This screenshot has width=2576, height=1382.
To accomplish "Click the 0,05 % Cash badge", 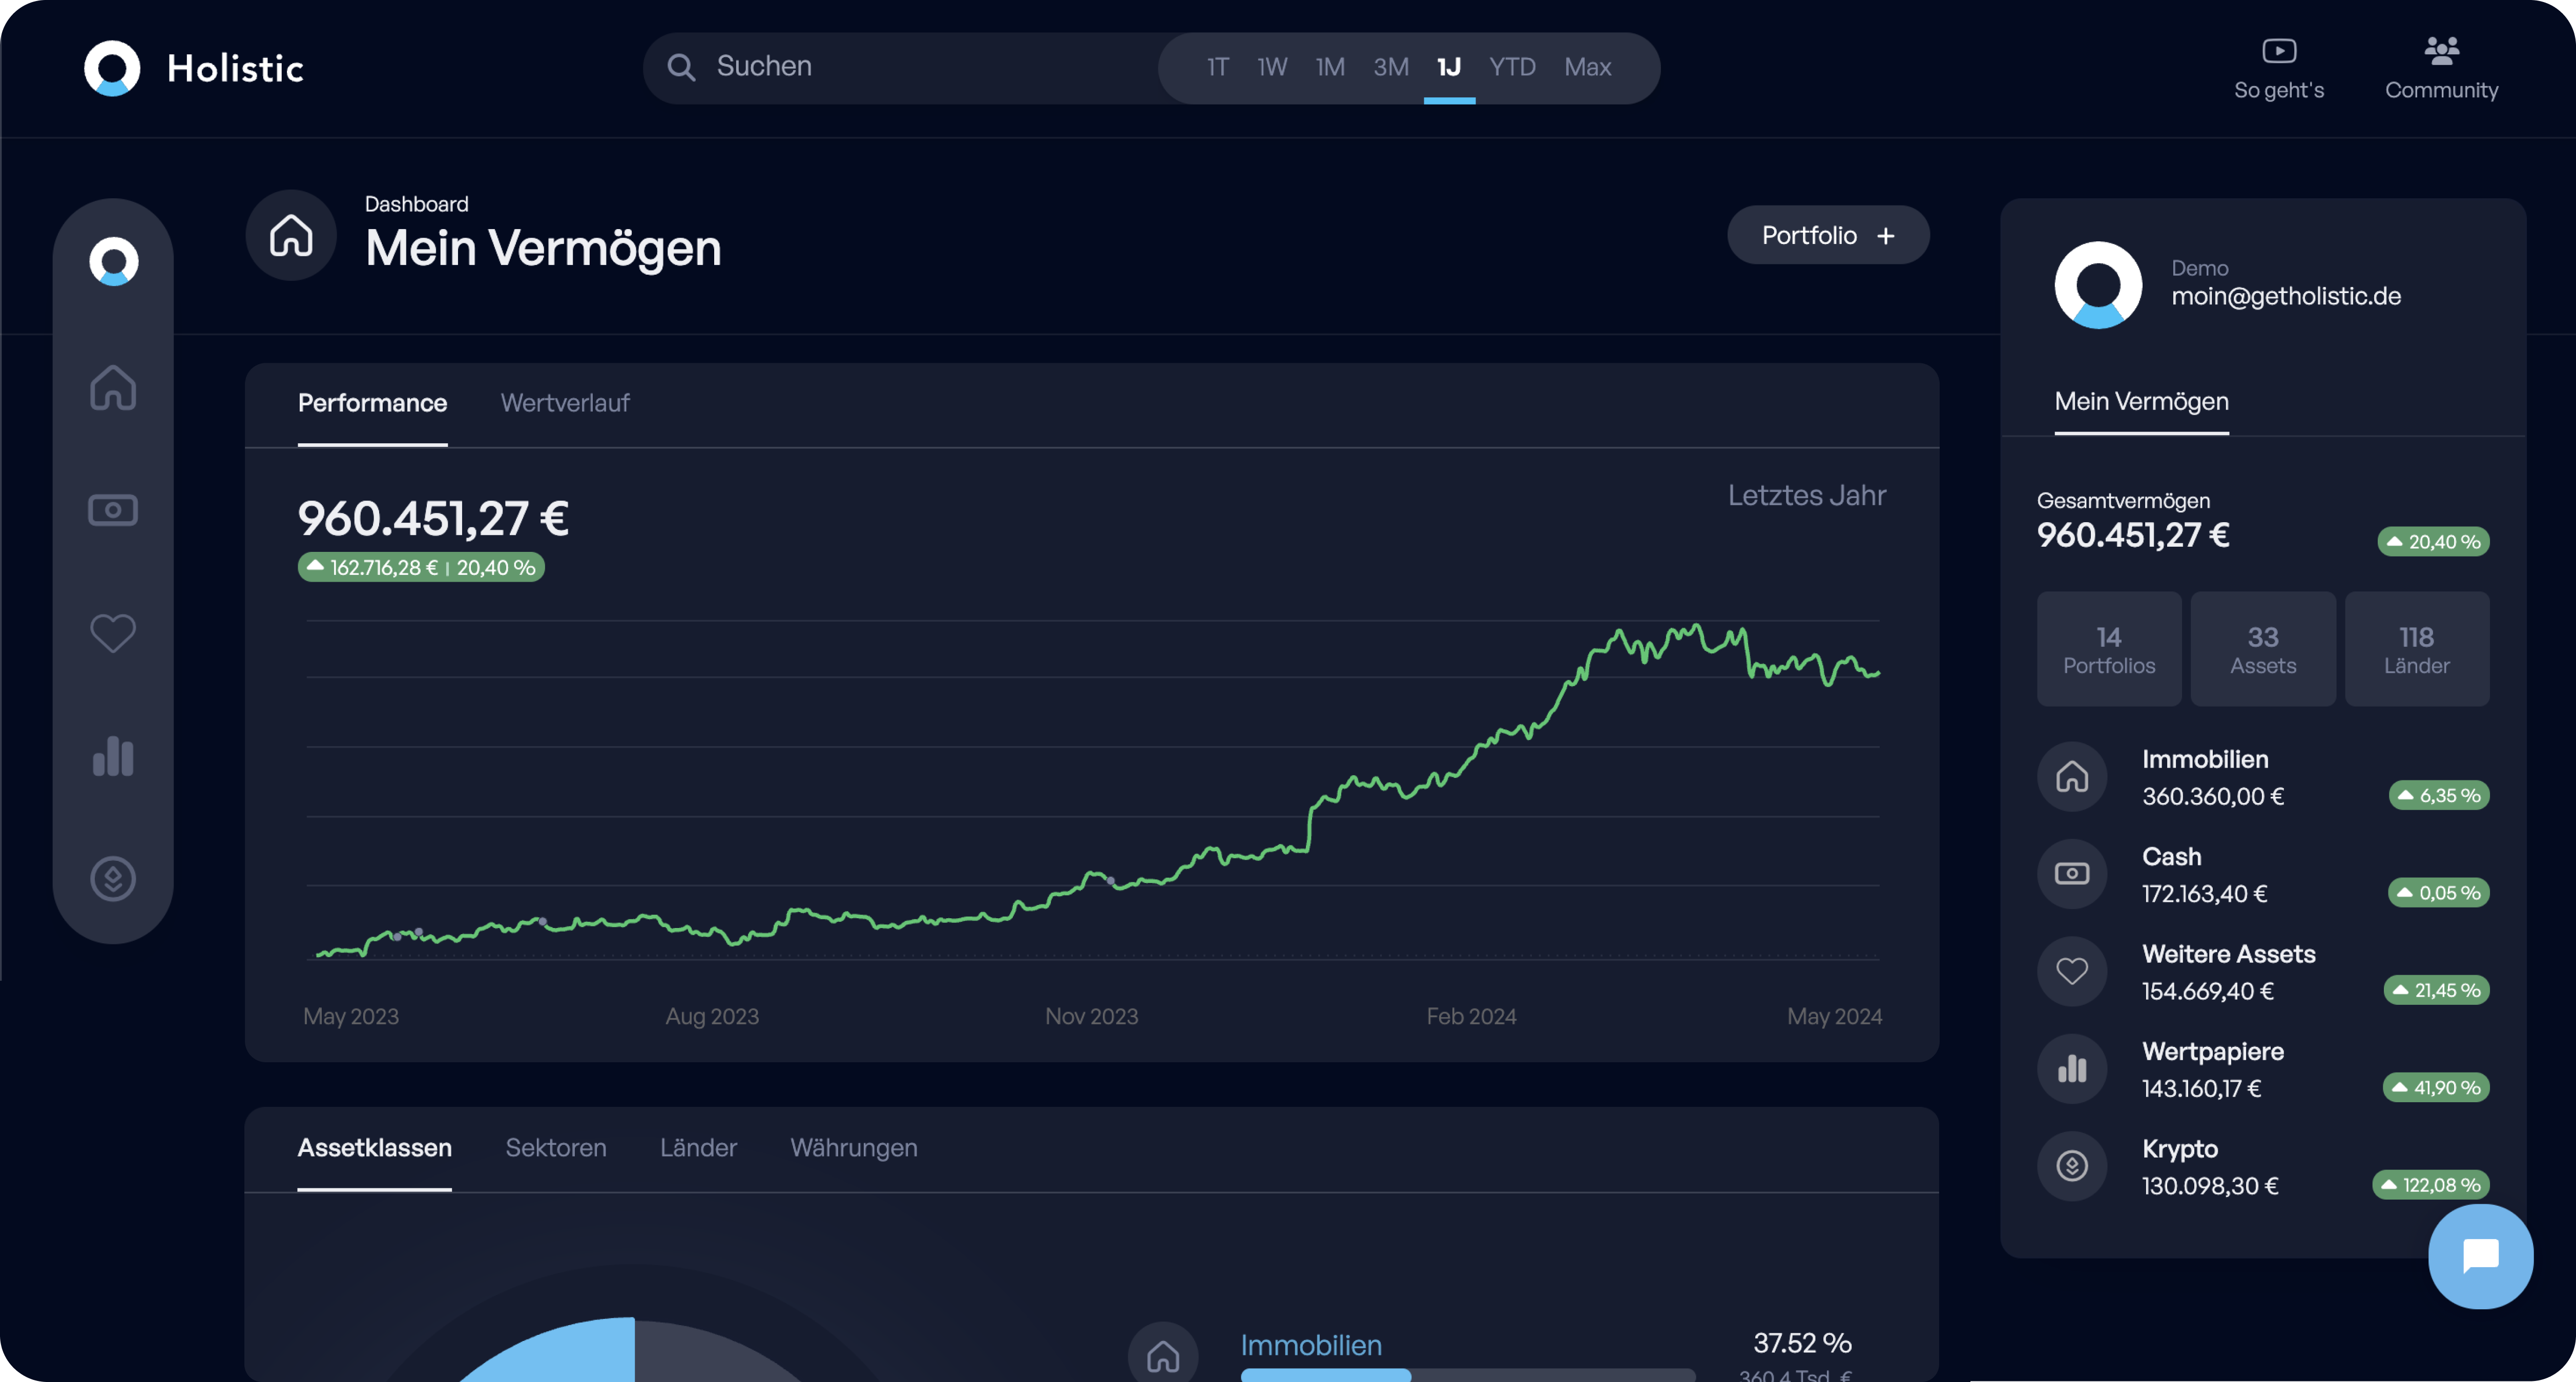I will (x=2438, y=892).
